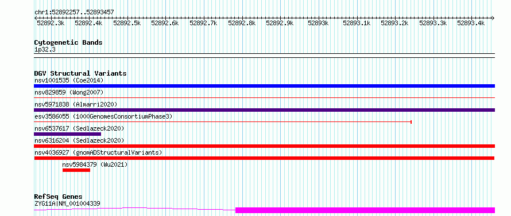Open variant nsv5971838 (Almarri2020) label

coord(76,104)
